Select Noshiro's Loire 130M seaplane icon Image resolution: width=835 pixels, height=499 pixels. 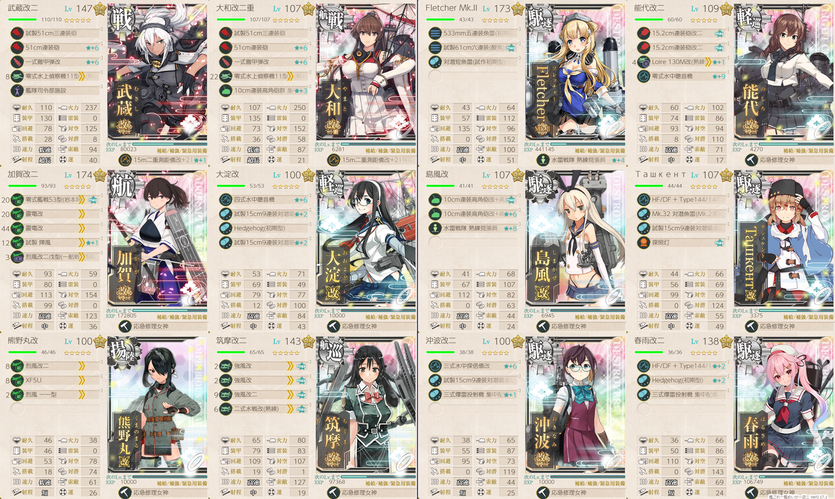643,61
